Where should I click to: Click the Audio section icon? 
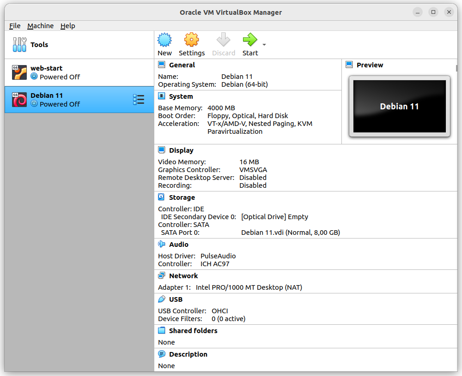[x=161, y=244]
